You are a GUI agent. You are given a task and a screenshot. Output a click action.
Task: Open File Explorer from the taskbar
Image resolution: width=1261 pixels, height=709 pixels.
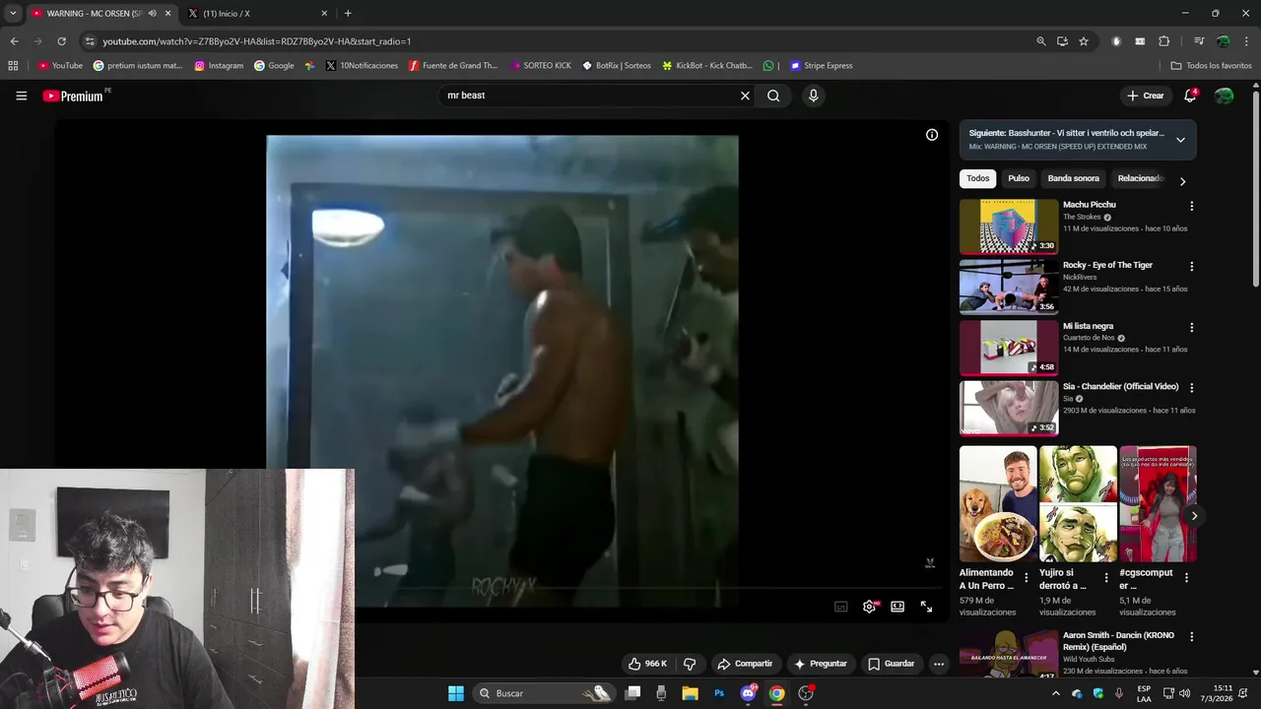coord(690,693)
